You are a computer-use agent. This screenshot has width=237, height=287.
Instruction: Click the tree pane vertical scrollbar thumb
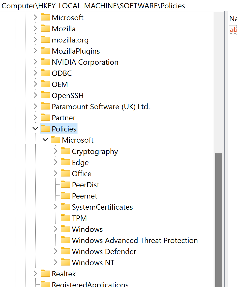point(219,220)
